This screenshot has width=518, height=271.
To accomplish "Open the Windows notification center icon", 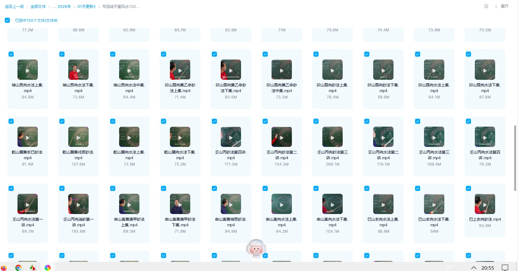I will [505, 268].
